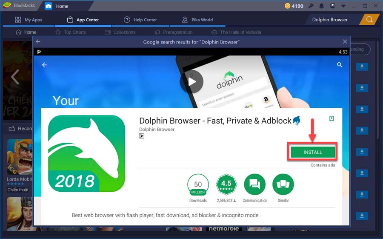Click the green INSTALL button
Screen dimensions: 383x239
click(313, 152)
